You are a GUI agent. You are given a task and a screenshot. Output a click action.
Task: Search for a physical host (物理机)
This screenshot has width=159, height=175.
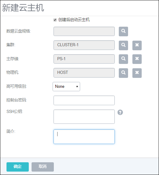point(123,73)
